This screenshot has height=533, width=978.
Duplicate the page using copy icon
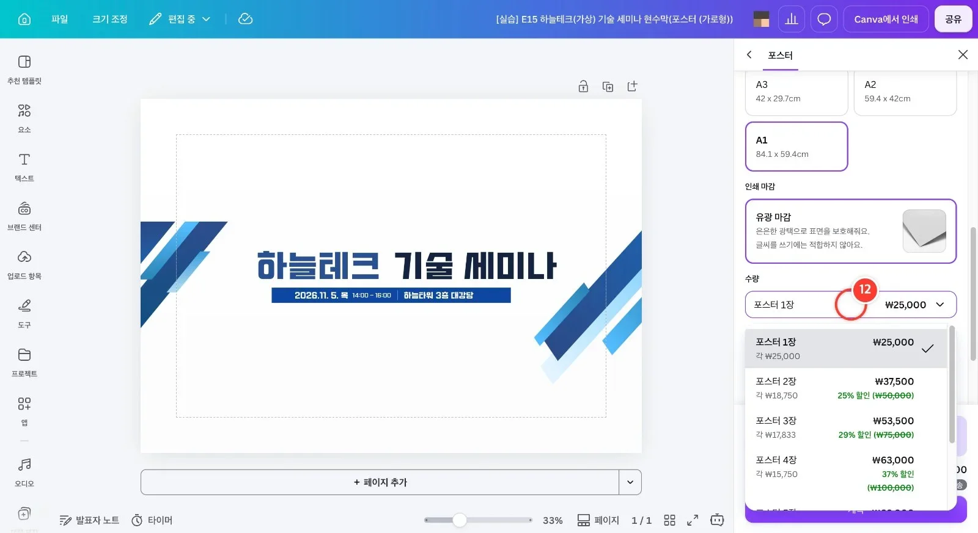608,86
